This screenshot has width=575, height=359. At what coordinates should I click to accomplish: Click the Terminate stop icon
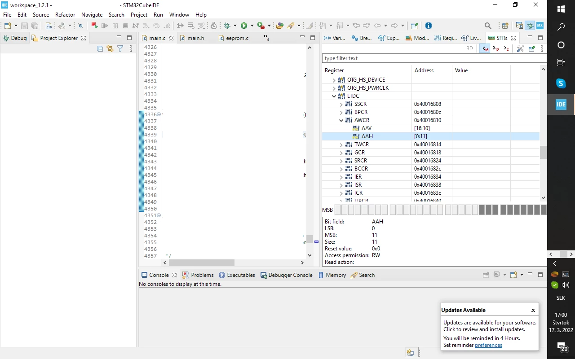point(125,26)
